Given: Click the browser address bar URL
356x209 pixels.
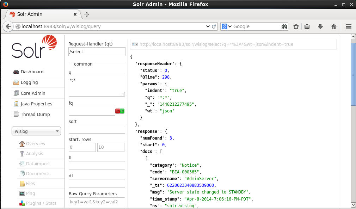Looking at the screenshot, I should click(x=61, y=26).
